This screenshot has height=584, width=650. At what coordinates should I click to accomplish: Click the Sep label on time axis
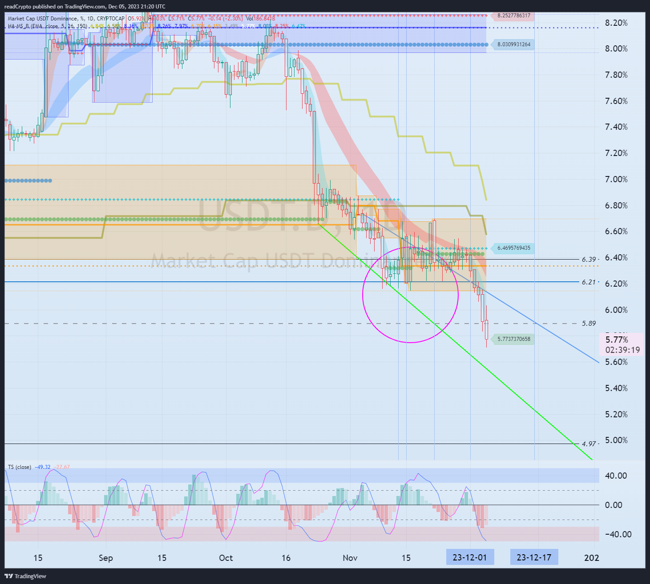[105, 558]
